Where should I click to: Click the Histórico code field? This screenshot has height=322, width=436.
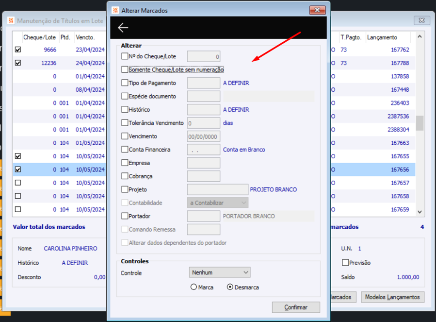coord(204,110)
